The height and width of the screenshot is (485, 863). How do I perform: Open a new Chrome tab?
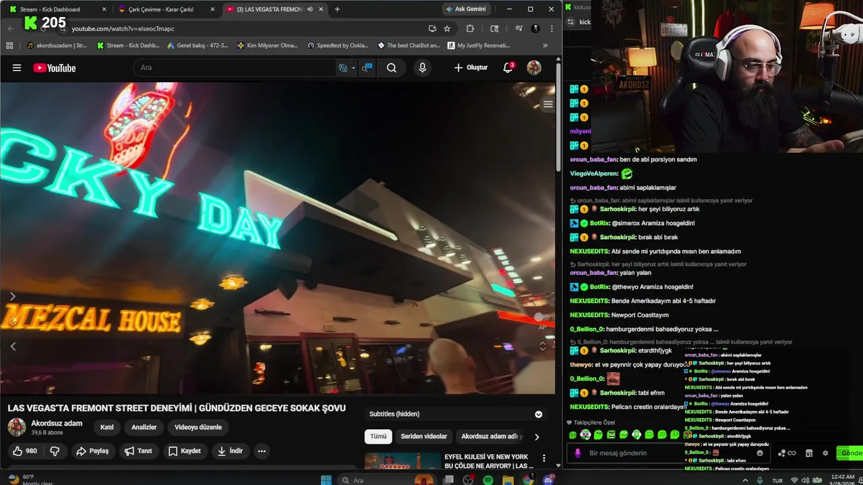coord(337,9)
